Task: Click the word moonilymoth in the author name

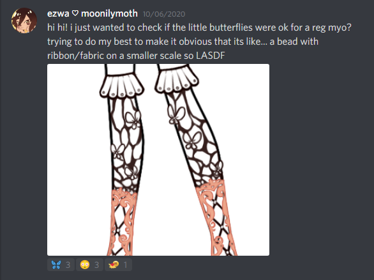Action: tap(110, 13)
